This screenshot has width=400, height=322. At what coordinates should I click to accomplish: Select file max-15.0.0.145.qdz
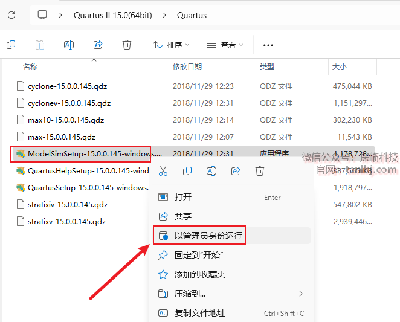click(62, 137)
